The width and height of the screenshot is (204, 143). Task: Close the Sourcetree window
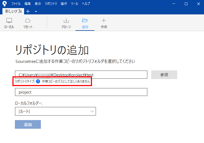click(199, 4)
